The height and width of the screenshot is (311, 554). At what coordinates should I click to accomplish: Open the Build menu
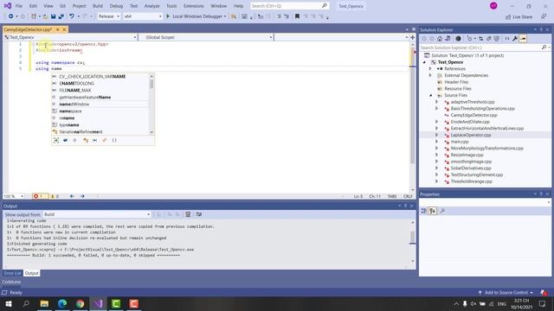(x=98, y=6)
